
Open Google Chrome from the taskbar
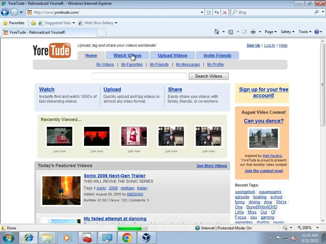[127, 238]
